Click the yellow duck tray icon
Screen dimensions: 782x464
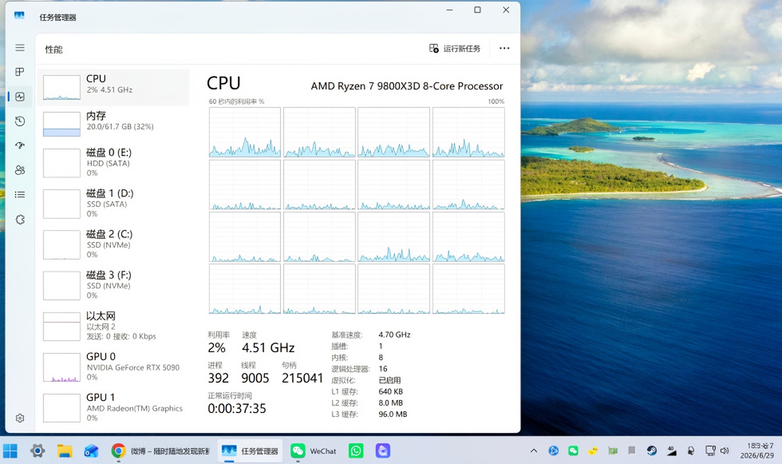(x=593, y=451)
